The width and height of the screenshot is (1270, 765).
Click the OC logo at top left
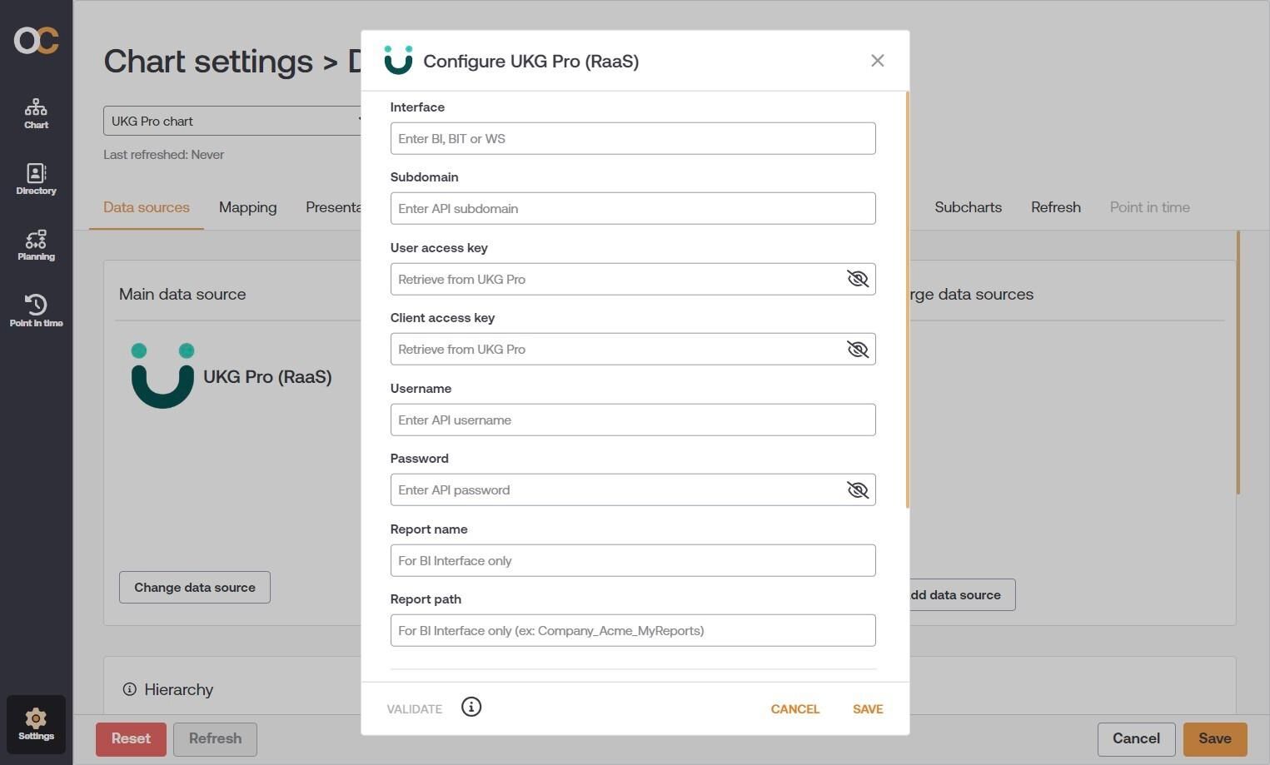tap(36, 40)
